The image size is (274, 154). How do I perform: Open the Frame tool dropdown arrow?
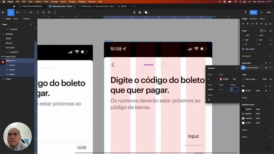[20, 12]
